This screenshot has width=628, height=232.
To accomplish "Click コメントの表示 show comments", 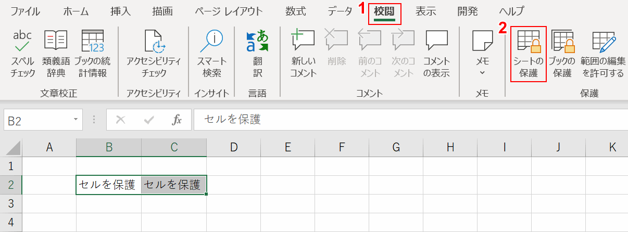I will (x=436, y=54).
